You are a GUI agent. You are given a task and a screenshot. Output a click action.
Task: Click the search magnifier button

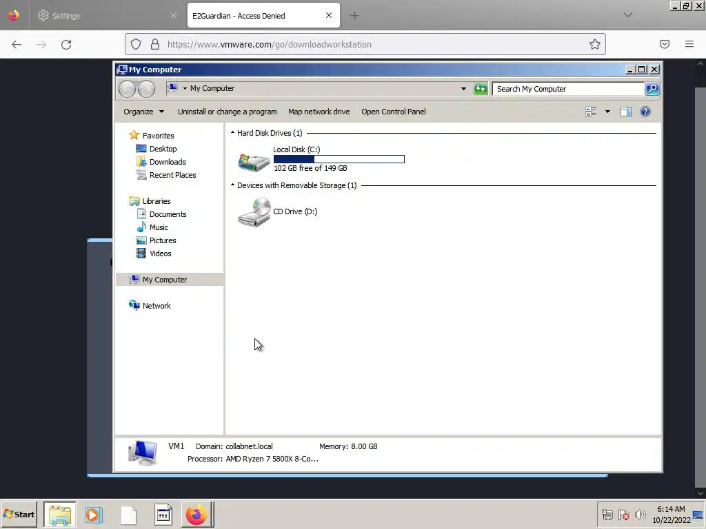[652, 89]
